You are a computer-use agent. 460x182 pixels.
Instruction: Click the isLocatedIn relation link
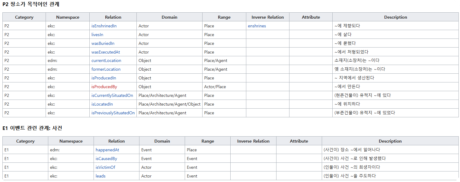point(102,104)
